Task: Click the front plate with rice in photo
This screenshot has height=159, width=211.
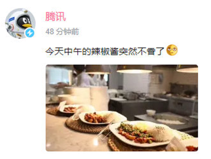Action: [141, 134]
